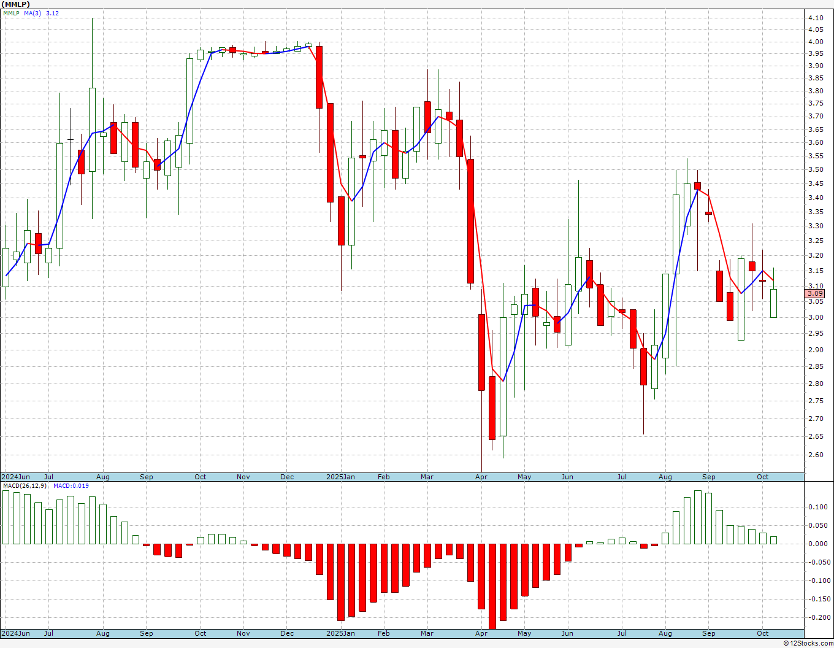The height and width of the screenshot is (648, 834).
Task: Click the 0.050 MACD axis label
Action: tap(817, 525)
